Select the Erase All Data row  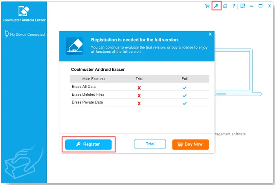tap(139, 87)
